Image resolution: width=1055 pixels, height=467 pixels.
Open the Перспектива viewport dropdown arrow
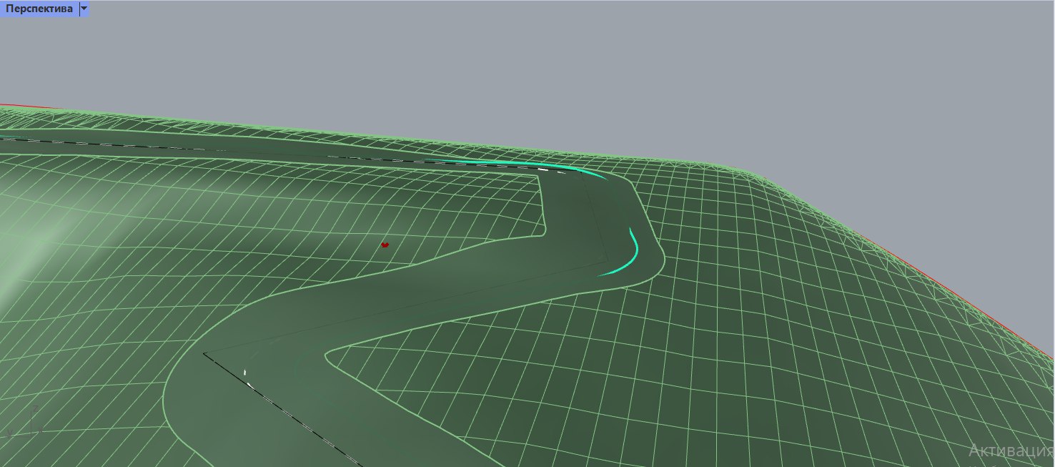click(x=84, y=9)
